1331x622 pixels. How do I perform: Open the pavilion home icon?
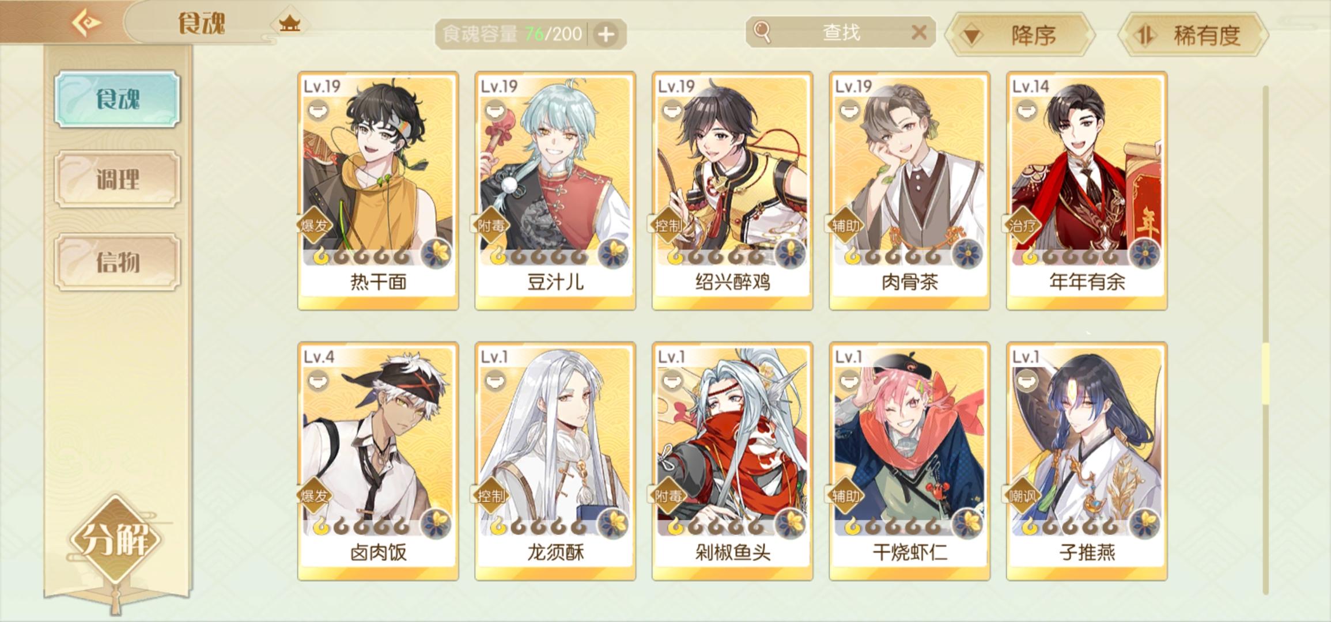(x=289, y=23)
